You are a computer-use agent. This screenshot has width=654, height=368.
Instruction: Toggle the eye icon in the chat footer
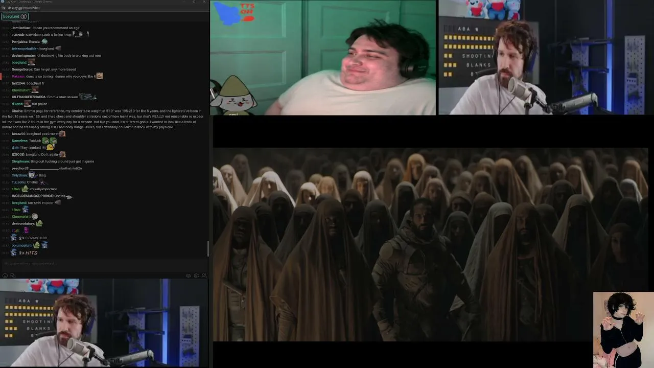[188, 275]
